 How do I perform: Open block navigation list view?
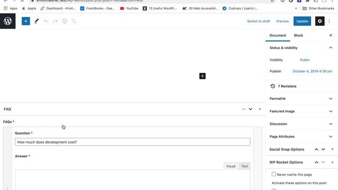(x=74, y=21)
